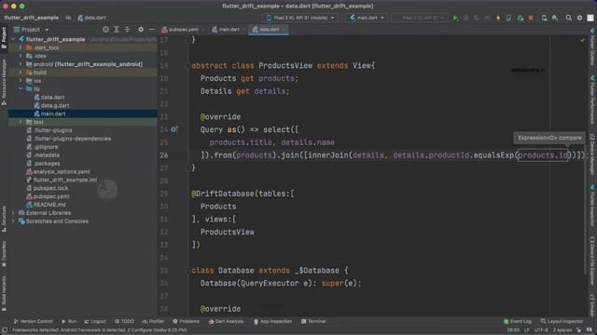This screenshot has height=335, width=597.
Task: Place cursor on ProductsView class declaration
Action: pyautogui.click(x=285, y=66)
